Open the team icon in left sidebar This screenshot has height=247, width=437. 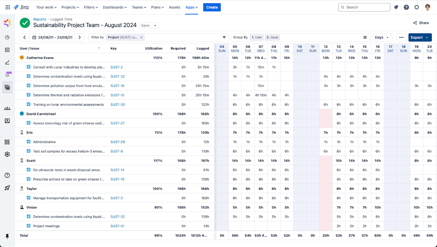click(x=7, y=108)
